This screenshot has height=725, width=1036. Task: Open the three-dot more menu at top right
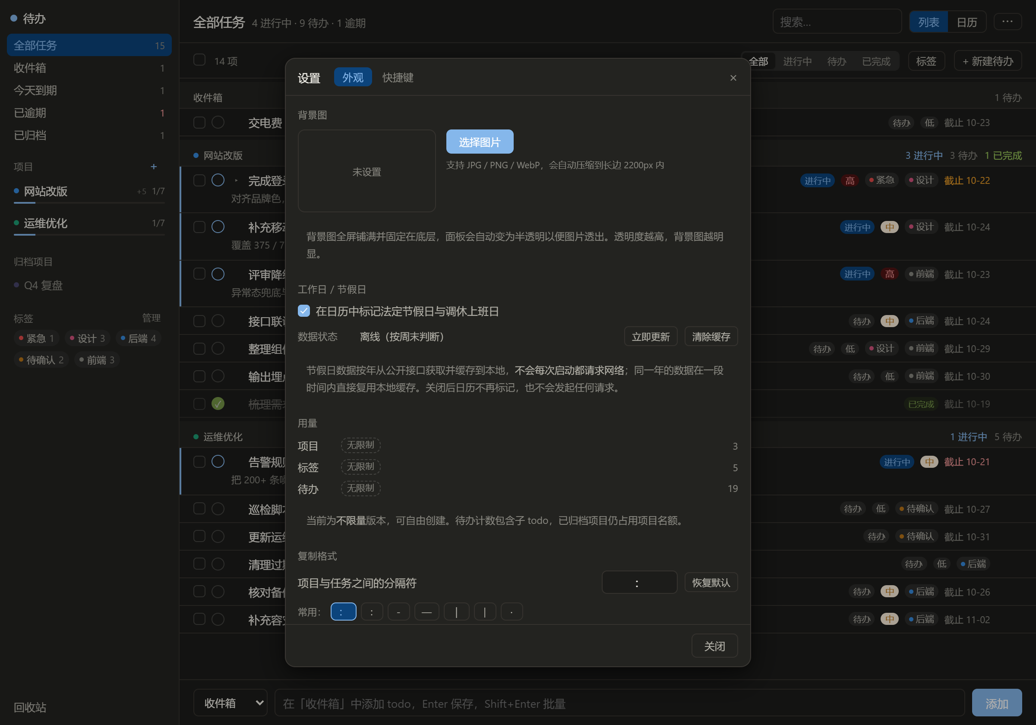(x=1007, y=22)
